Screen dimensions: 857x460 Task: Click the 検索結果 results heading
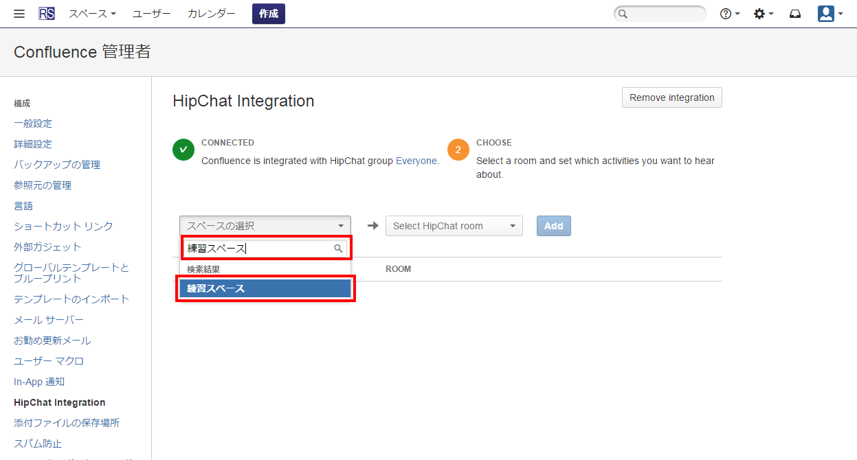pos(203,270)
